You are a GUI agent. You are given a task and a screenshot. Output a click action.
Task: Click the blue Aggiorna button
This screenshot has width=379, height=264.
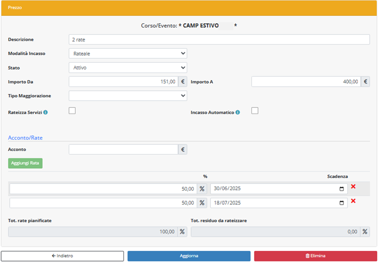[188, 256]
